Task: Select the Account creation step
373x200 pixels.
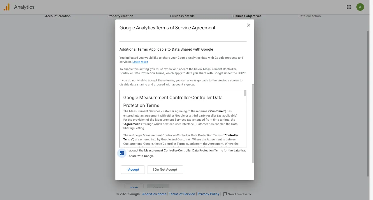Action: pyautogui.click(x=58, y=16)
